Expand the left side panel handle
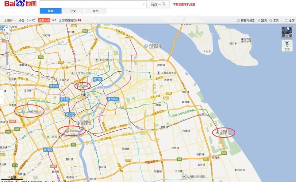Viewport: 296px width, 182px height. point(2,97)
